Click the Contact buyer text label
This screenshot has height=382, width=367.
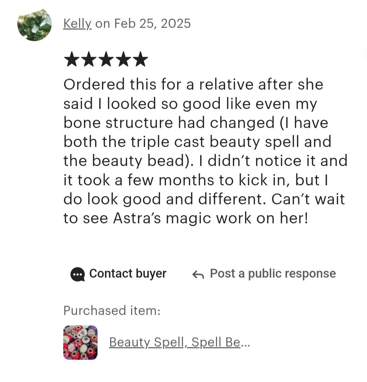point(128,273)
